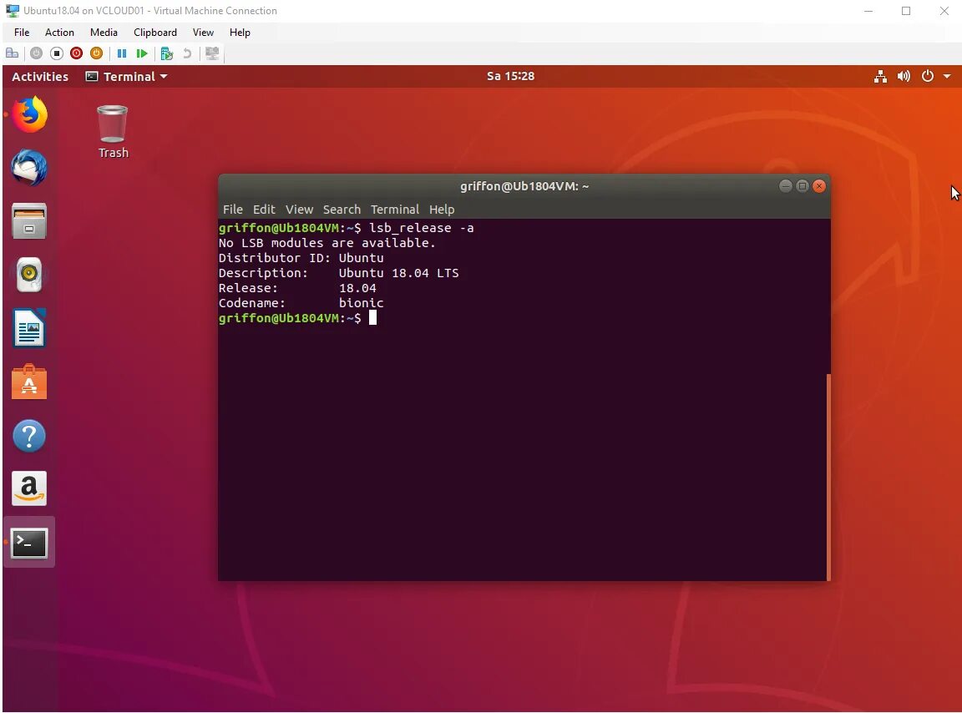Send Ctrl+Alt+Del using the toolbar icon
Viewport: 962px width, 713px height.
click(12, 53)
